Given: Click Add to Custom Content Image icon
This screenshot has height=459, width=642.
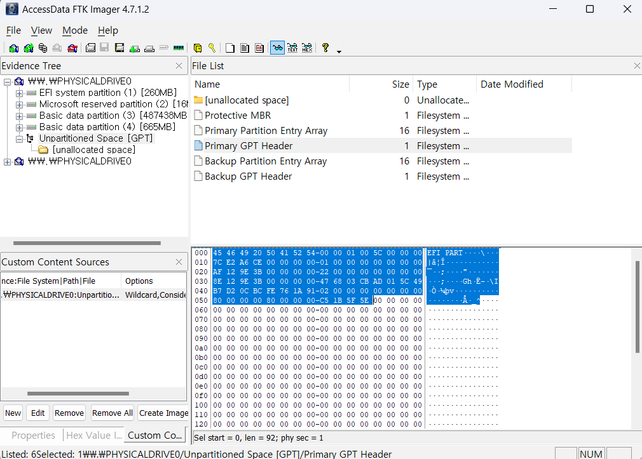Looking at the screenshot, I should point(134,48).
